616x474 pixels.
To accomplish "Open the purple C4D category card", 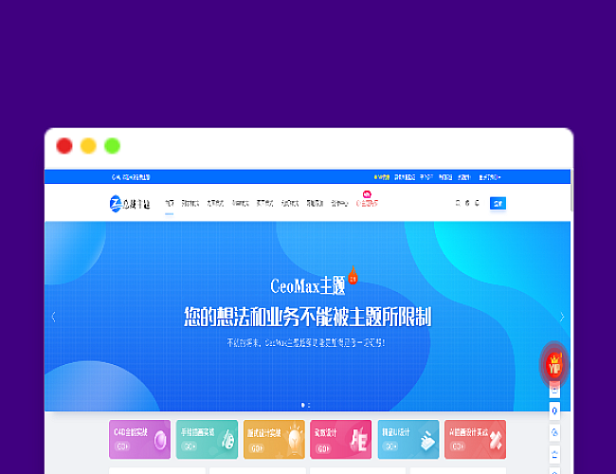I will [x=140, y=440].
